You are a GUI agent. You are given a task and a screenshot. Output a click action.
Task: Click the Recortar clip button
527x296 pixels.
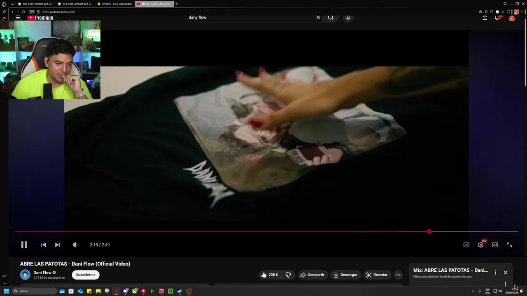click(377, 275)
